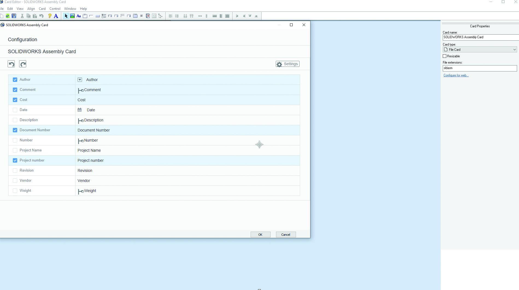Click the Revision value cell

(187, 171)
